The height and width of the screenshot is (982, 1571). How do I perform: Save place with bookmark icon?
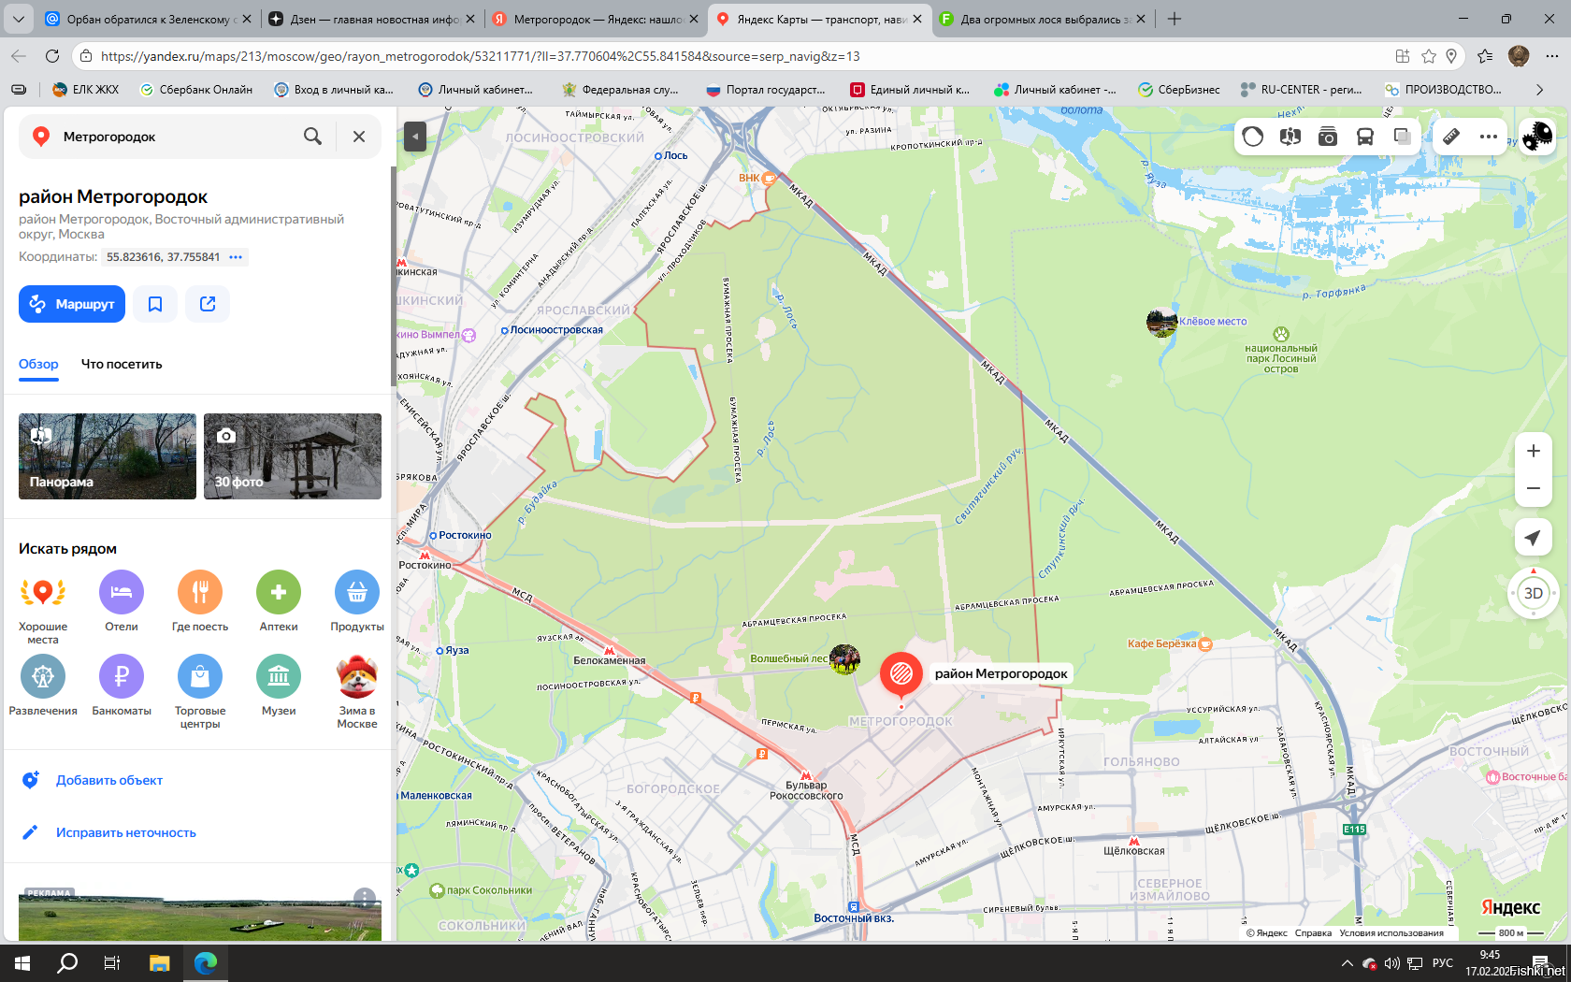155,304
